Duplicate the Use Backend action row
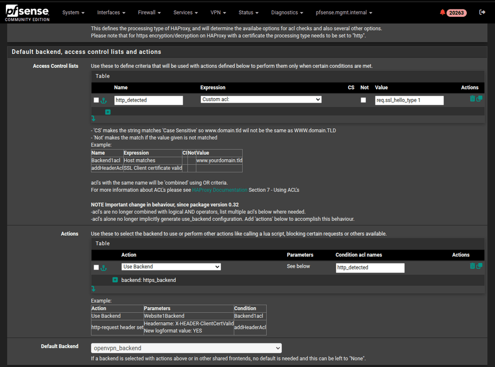The width and height of the screenshot is (495, 367). pos(479,266)
